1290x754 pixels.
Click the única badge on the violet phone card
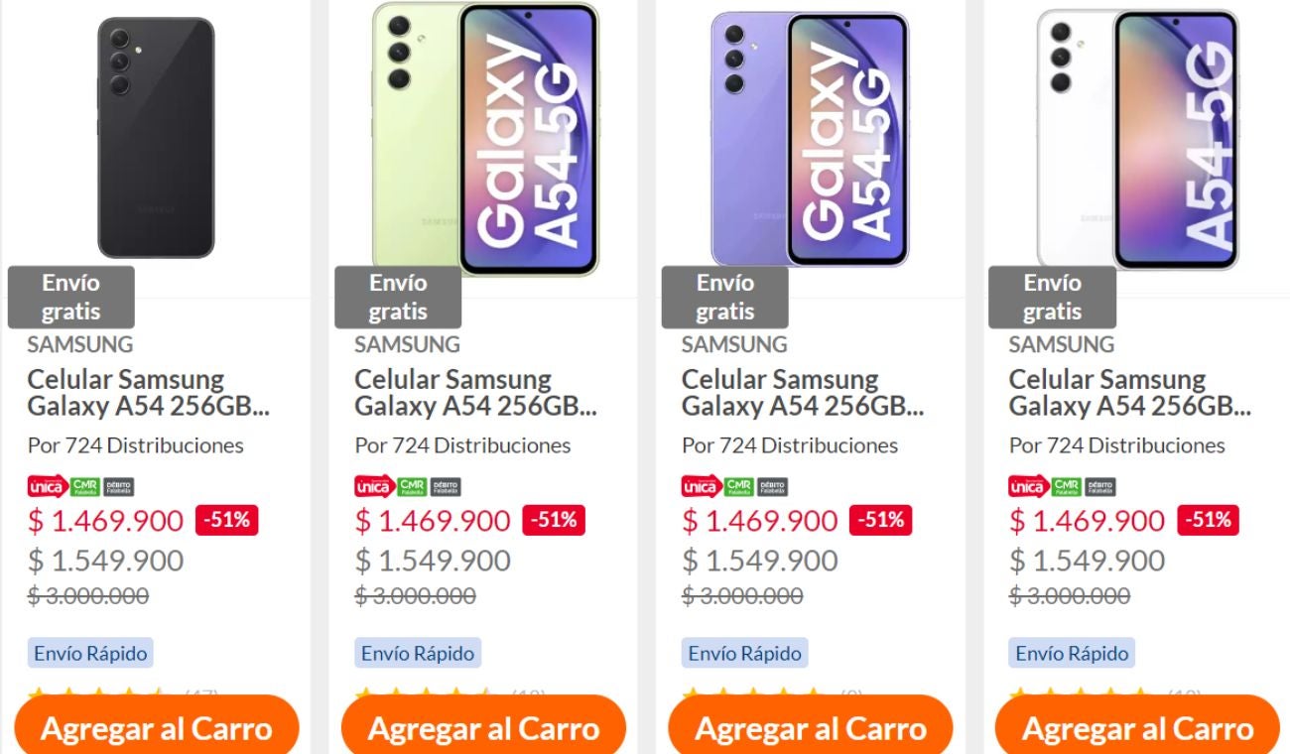(x=700, y=485)
